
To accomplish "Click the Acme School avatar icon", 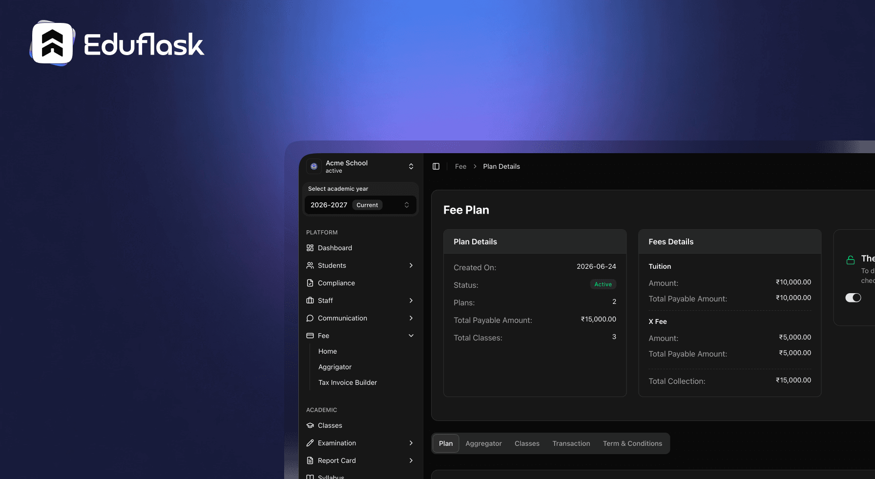I will [x=314, y=166].
